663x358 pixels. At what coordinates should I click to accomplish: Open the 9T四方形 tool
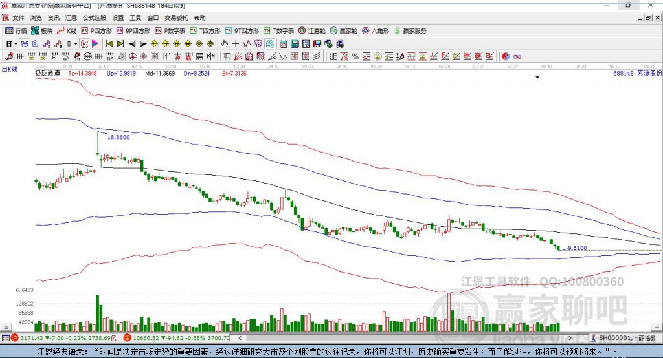point(242,31)
